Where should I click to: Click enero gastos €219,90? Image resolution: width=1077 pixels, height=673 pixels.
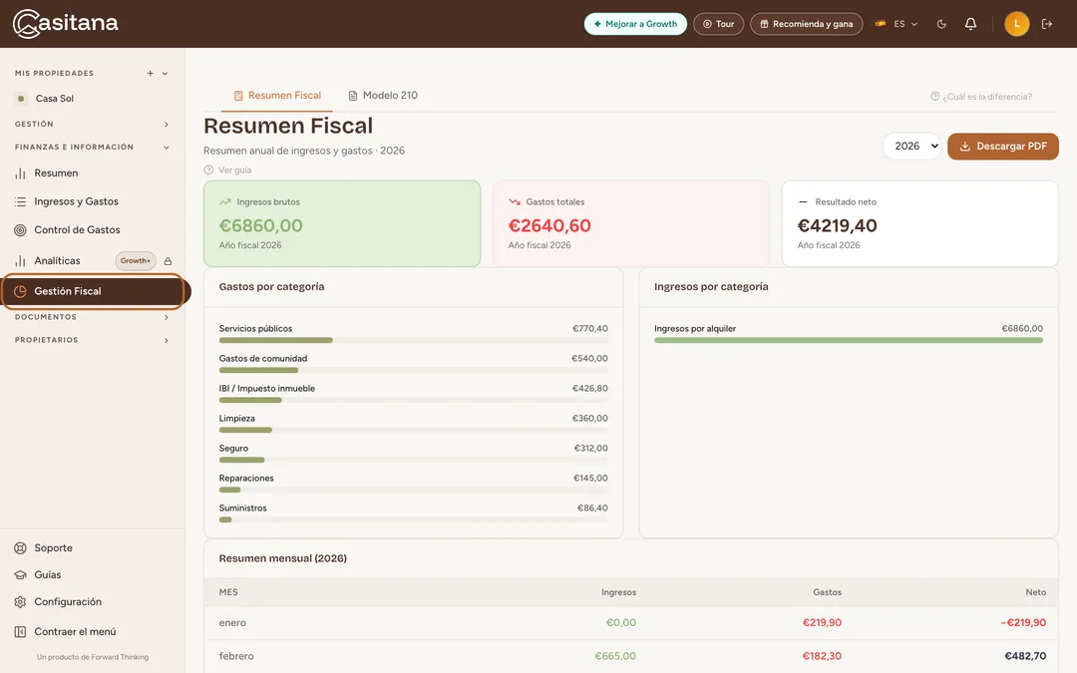tap(822, 623)
